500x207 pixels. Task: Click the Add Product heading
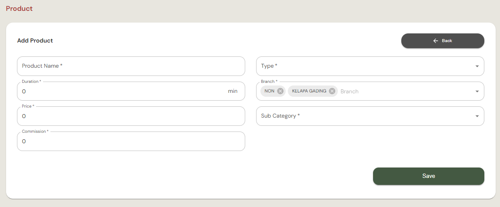click(x=35, y=41)
